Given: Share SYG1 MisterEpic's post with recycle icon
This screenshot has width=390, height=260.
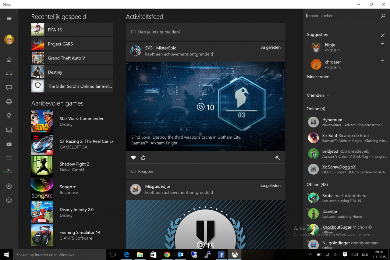Looking at the screenshot, I should click(143, 158).
